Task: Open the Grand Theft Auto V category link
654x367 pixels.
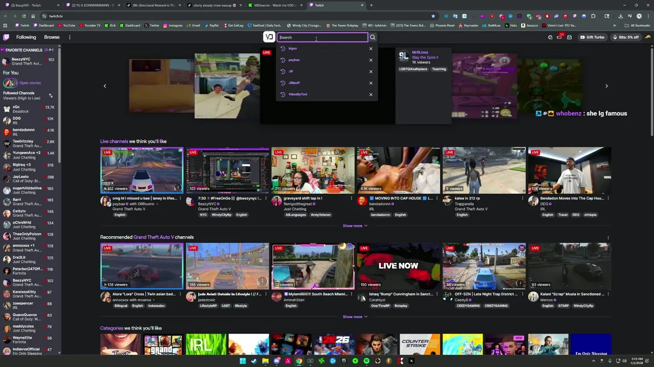Action: coord(154,238)
